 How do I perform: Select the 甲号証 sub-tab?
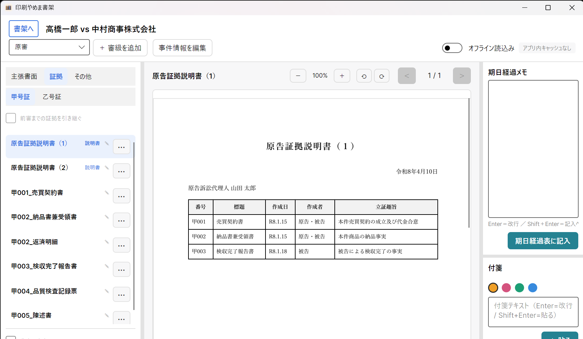click(x=21, y=97)
